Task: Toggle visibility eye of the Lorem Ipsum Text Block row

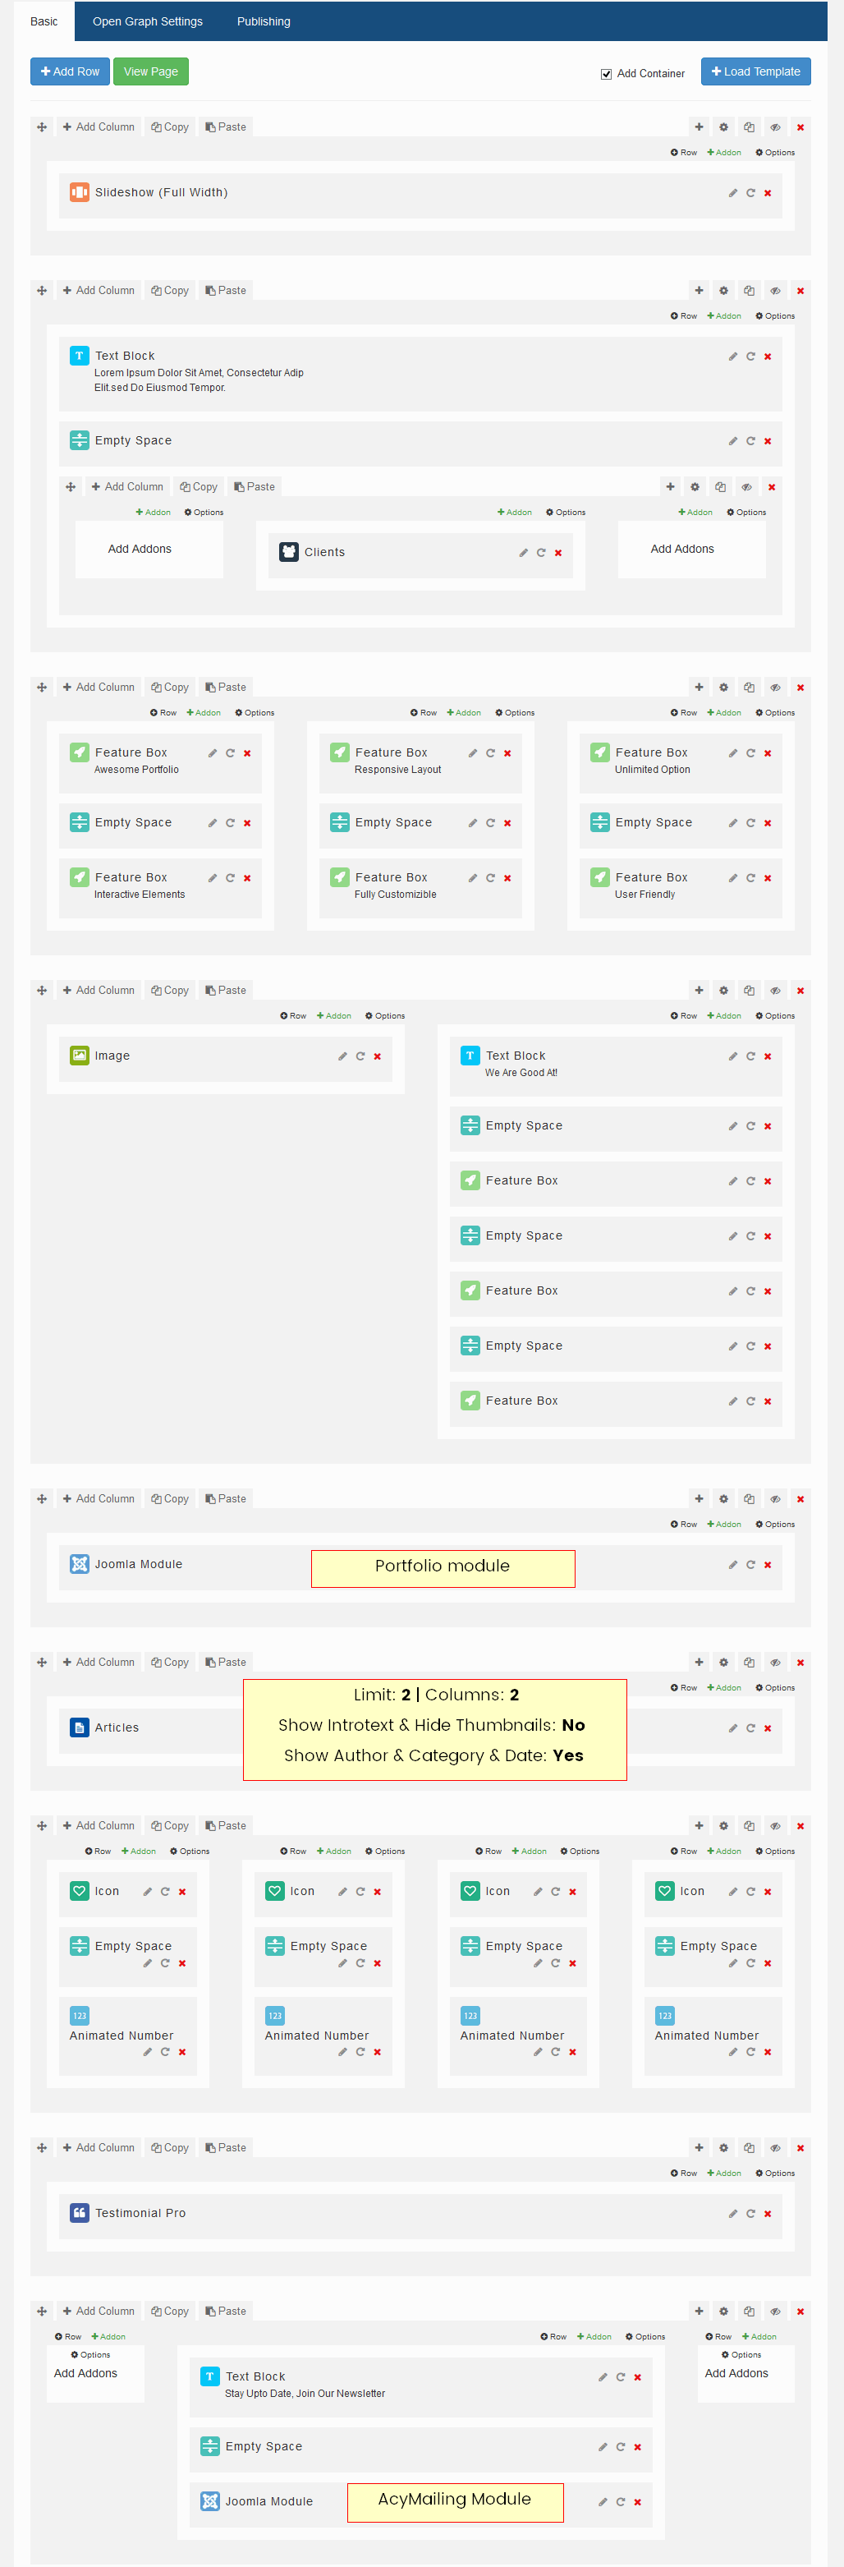Action: click(774, 290)
